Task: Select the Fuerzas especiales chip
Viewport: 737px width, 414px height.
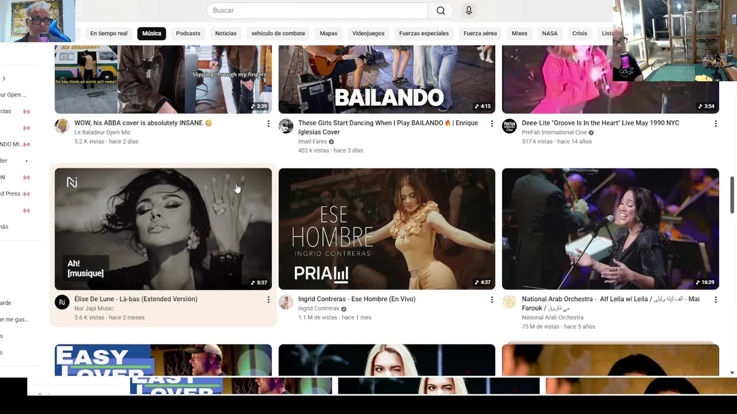Action: 424,33
